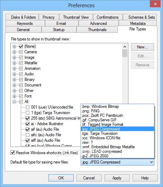This screenshot has height=187, width=163.
Task: Expand the Image category node
Action: 14,57
